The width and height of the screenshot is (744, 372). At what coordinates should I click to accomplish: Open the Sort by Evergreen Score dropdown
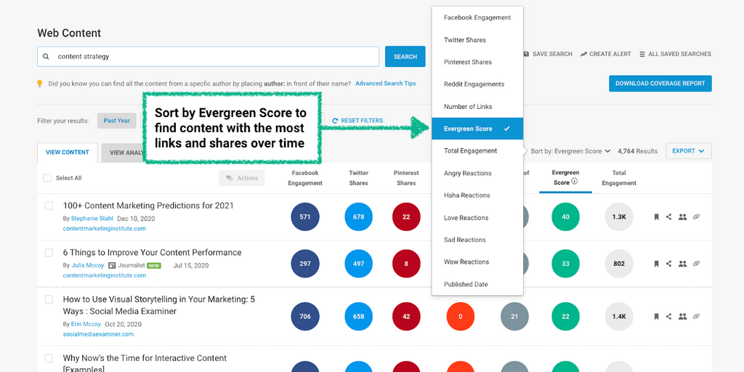[x=570, y=151]
